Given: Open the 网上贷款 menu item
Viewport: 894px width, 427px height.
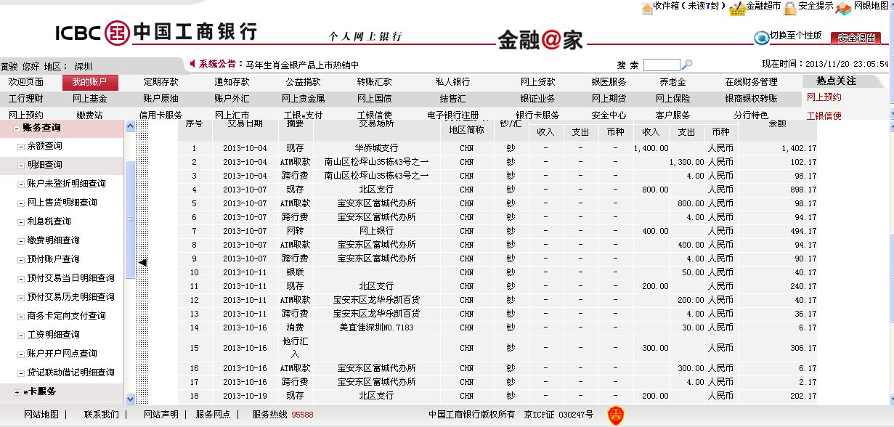Looking at the screenshot, I should click(537, 82).
